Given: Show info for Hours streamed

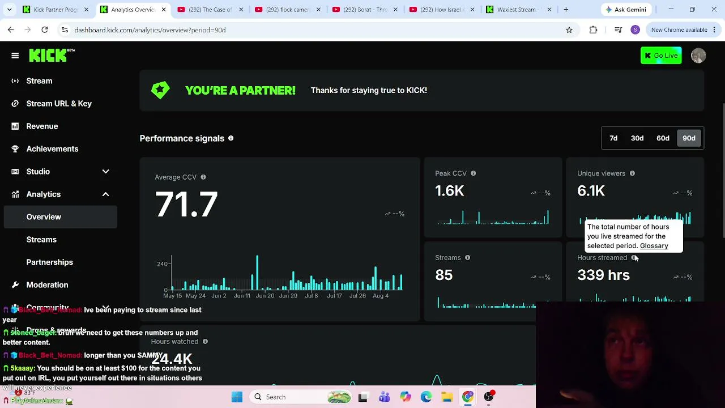Looking at the screenshot, I should [x=634, y=258].
